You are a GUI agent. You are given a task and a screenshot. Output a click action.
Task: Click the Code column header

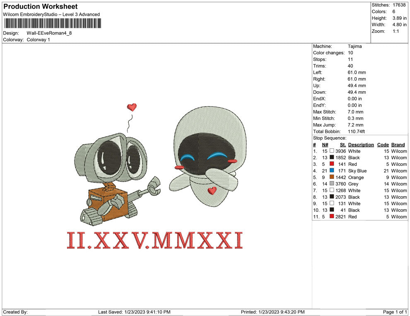383,145
